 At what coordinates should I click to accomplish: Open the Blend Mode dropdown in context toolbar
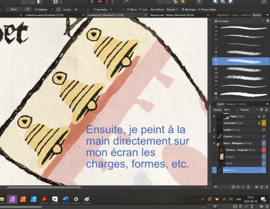[172, 9]
